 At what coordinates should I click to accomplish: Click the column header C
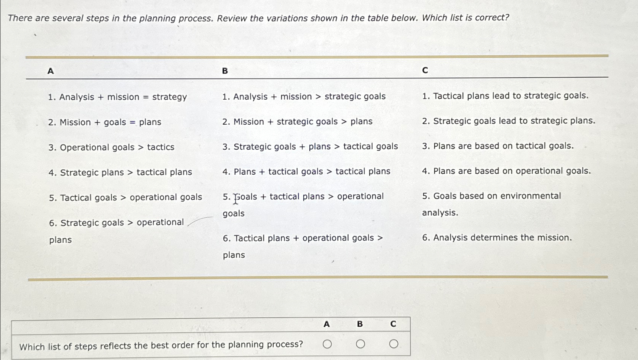click(x=425, y=71)
